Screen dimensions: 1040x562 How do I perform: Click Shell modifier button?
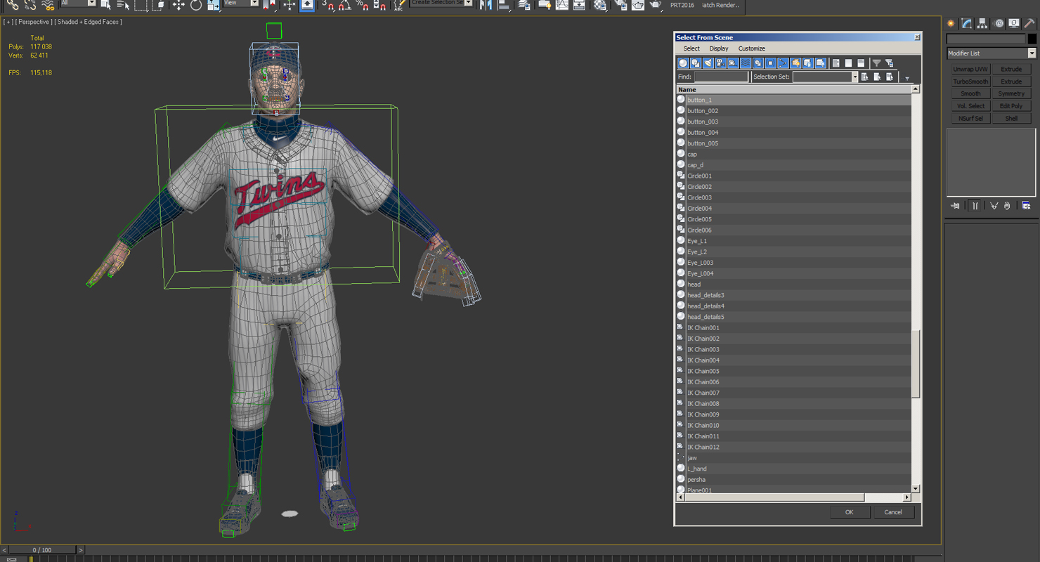tap(1011, 119)
